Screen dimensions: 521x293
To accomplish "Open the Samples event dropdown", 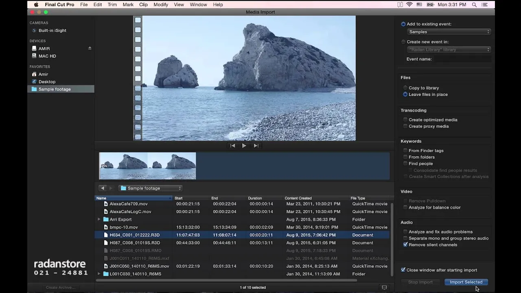I will [x=449, y=32].
